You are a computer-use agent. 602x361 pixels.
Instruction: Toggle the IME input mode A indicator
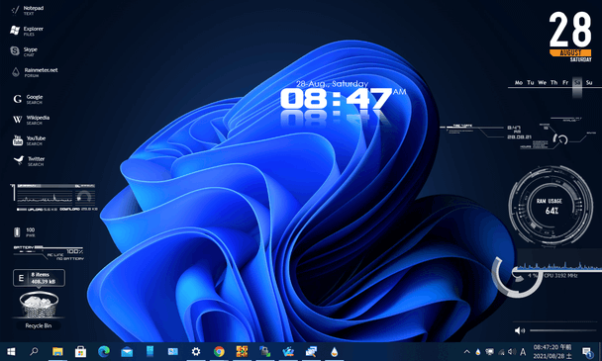(x=523, y=352)
